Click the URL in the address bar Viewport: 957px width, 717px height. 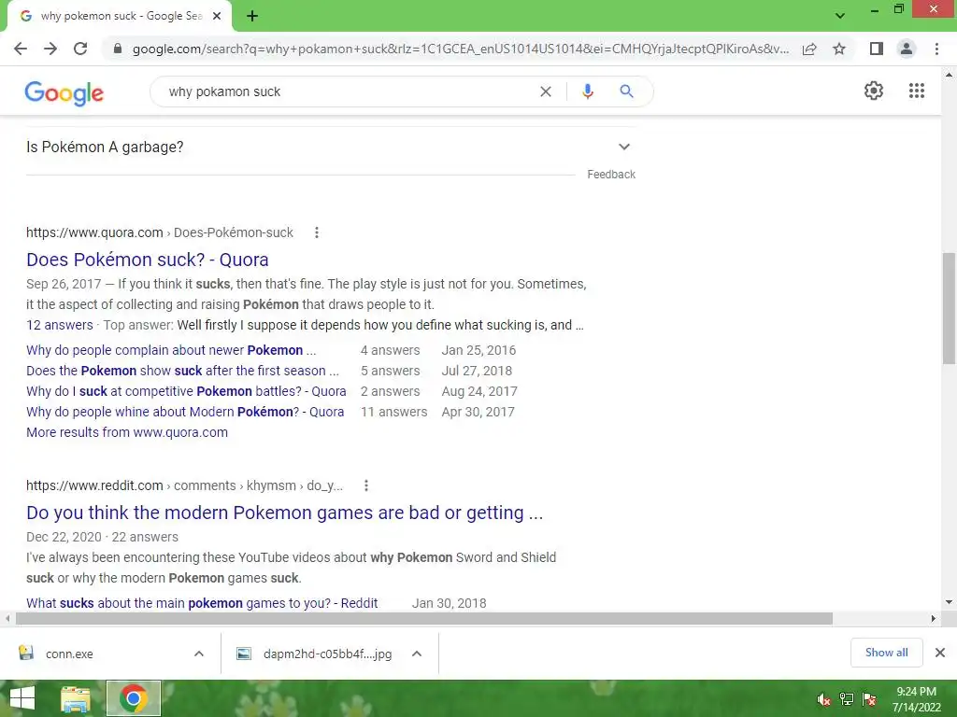coord(461,49)
